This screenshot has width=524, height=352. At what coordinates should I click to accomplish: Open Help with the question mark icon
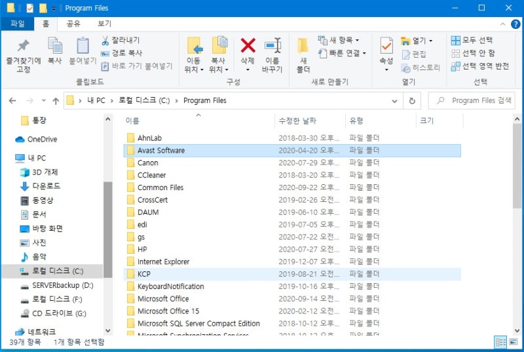515,24
